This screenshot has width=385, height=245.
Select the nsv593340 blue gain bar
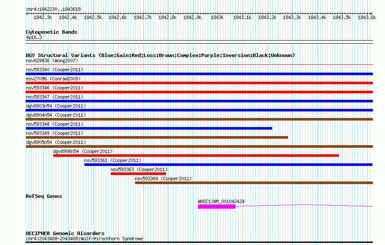(199, 74)
